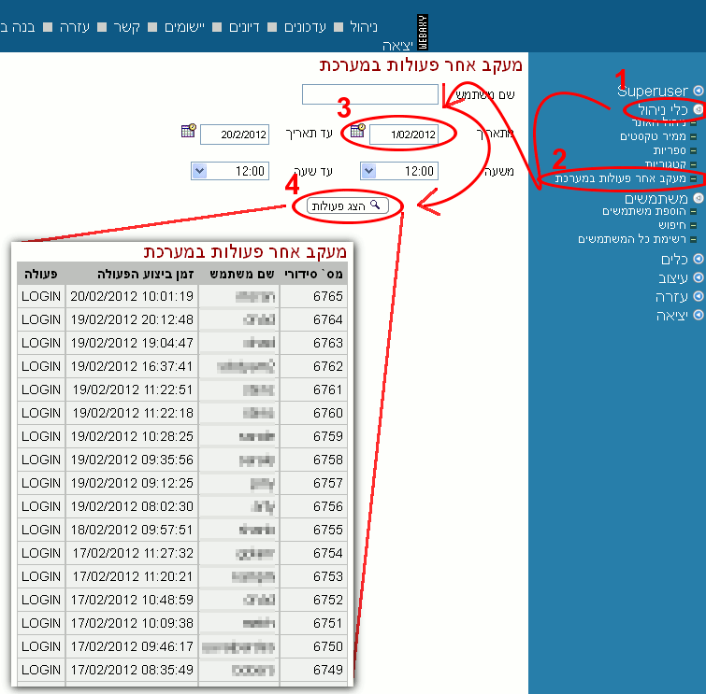
Task: Click the כלים section circle icon
Action: pyautogui.click(x=699, y=259)
